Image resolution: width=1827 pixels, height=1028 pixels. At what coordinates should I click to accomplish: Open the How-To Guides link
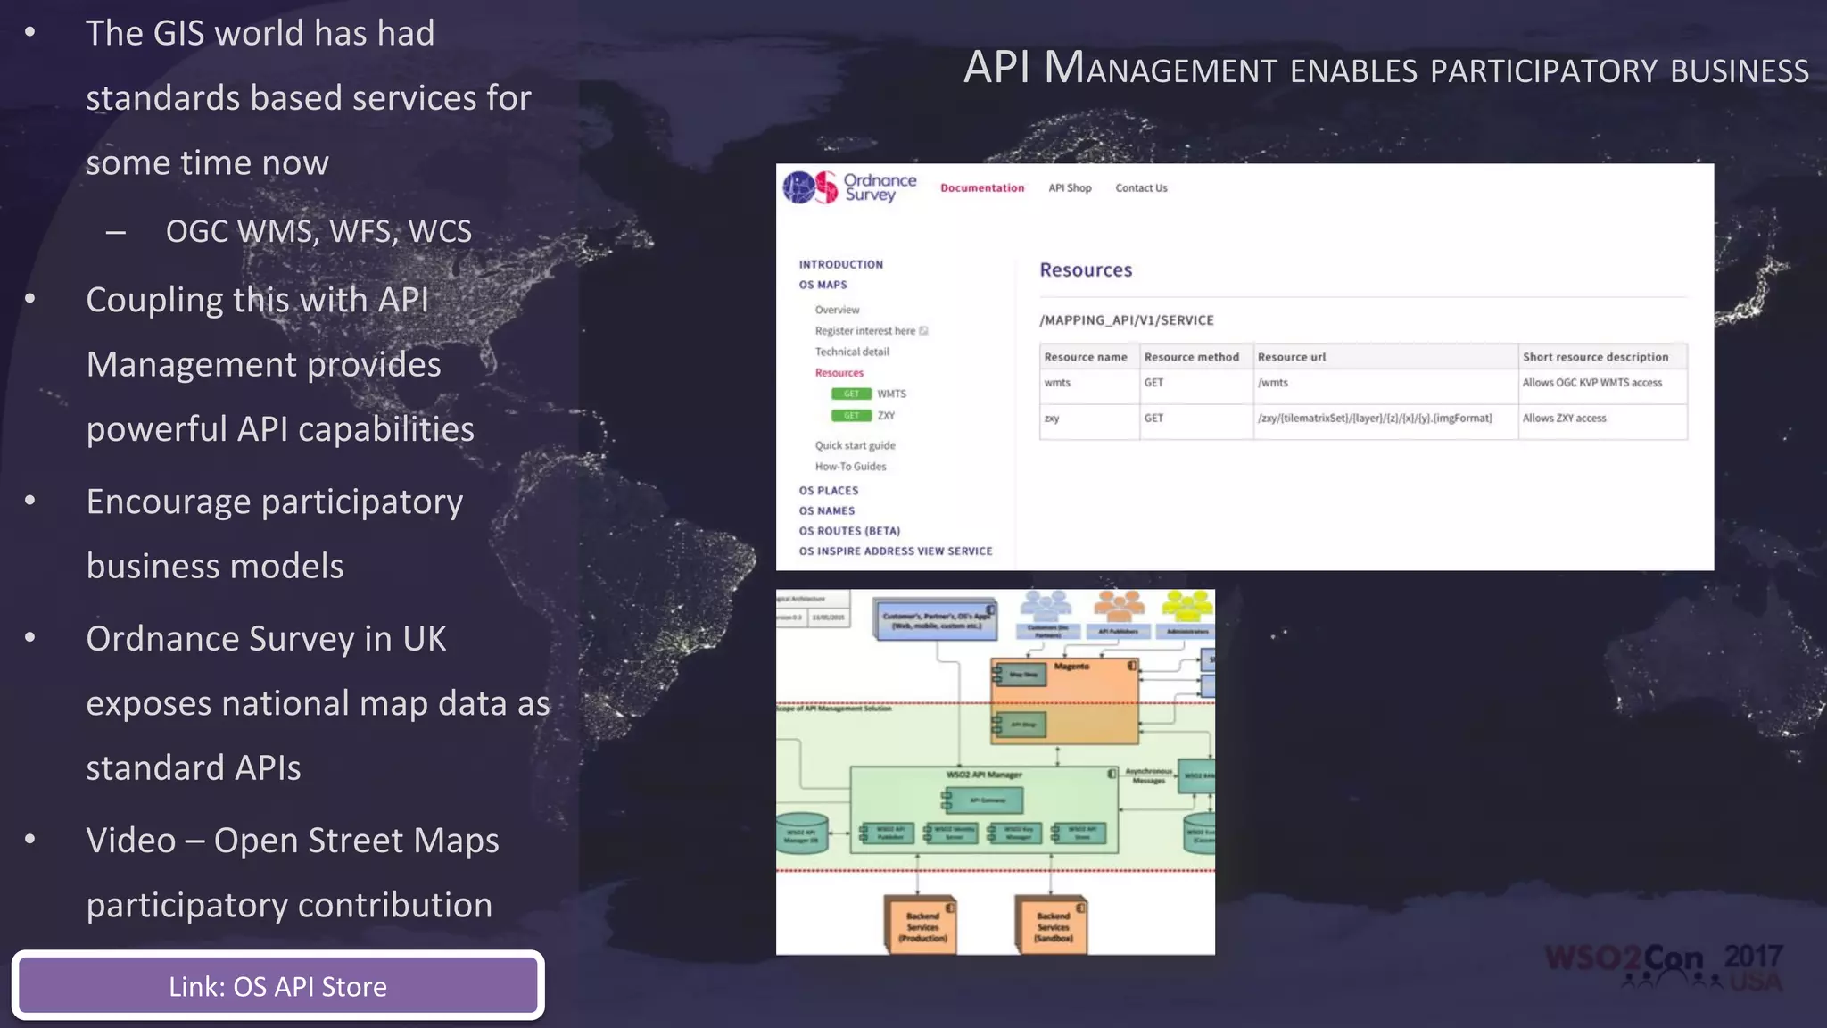(850, 467)
